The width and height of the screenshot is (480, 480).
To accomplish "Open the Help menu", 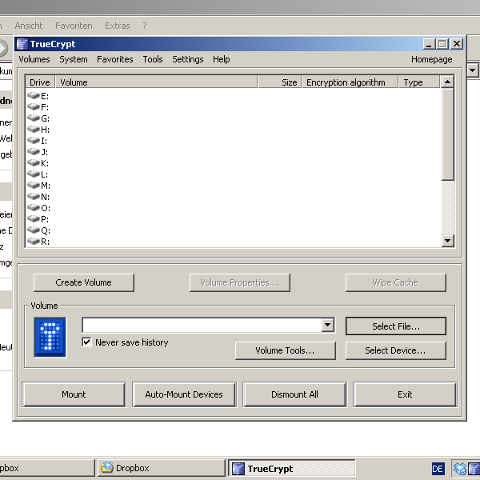I will tap(222, 59).
